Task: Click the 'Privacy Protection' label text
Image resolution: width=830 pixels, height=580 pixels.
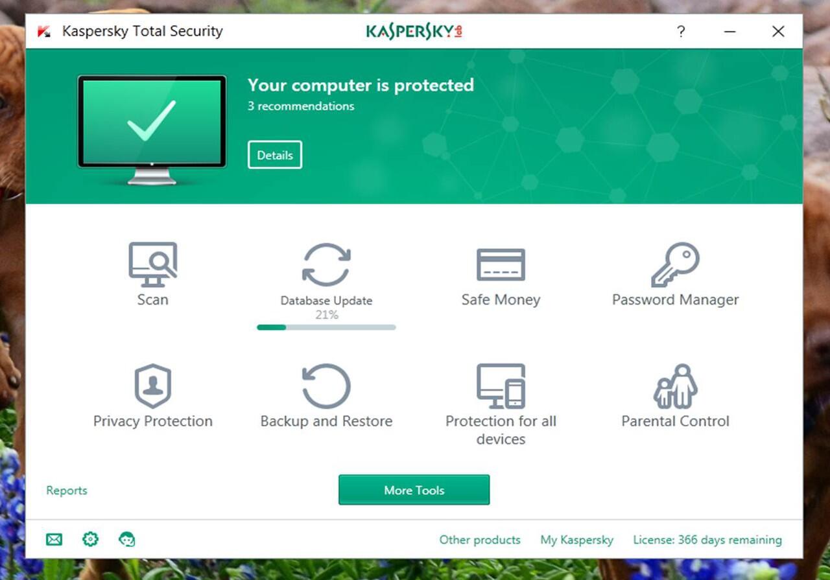Action: click(x=152, y=421)
